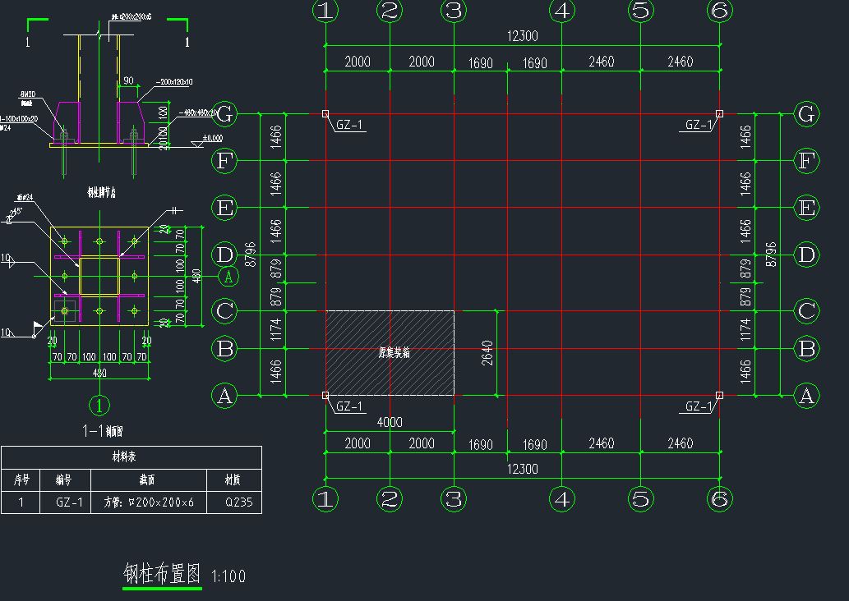The height and width of the screenshot is (601, 849).
Task: Click the small circled A bubble beside base plate detail
Action: [228, 277]
